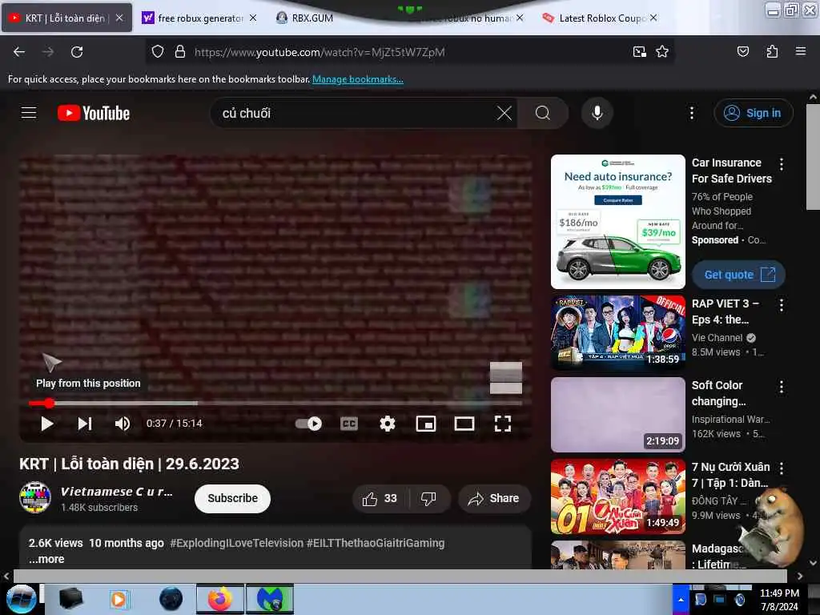Search with your voice microphone
820x615 pixels.
[x=597, y=113]
